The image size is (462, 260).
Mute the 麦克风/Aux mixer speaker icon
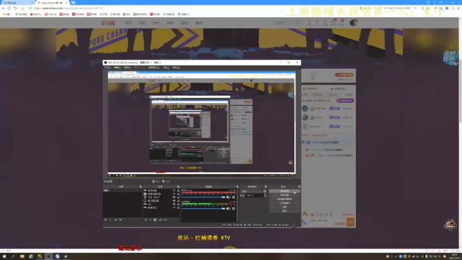(x=228, y=197)
